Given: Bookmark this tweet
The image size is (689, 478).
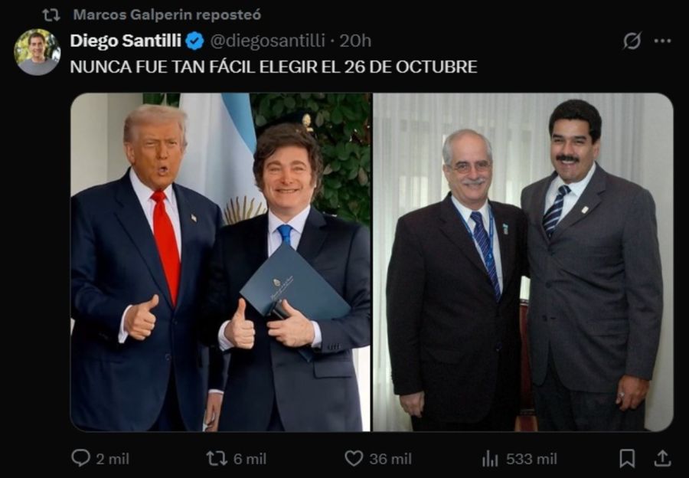Looking at the screenshot, I should (x=627, y=458).
